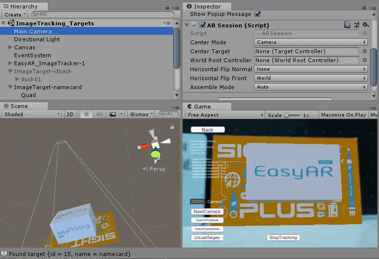379x259 pixels.
Task: Expand EasyAR_ImageTracker-1 object
Action: click(10, 63)
